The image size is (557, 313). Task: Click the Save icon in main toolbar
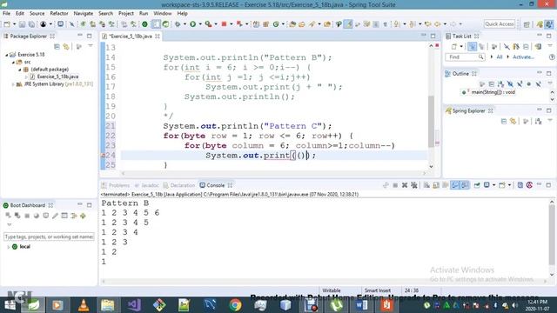[x=22, y=24]
